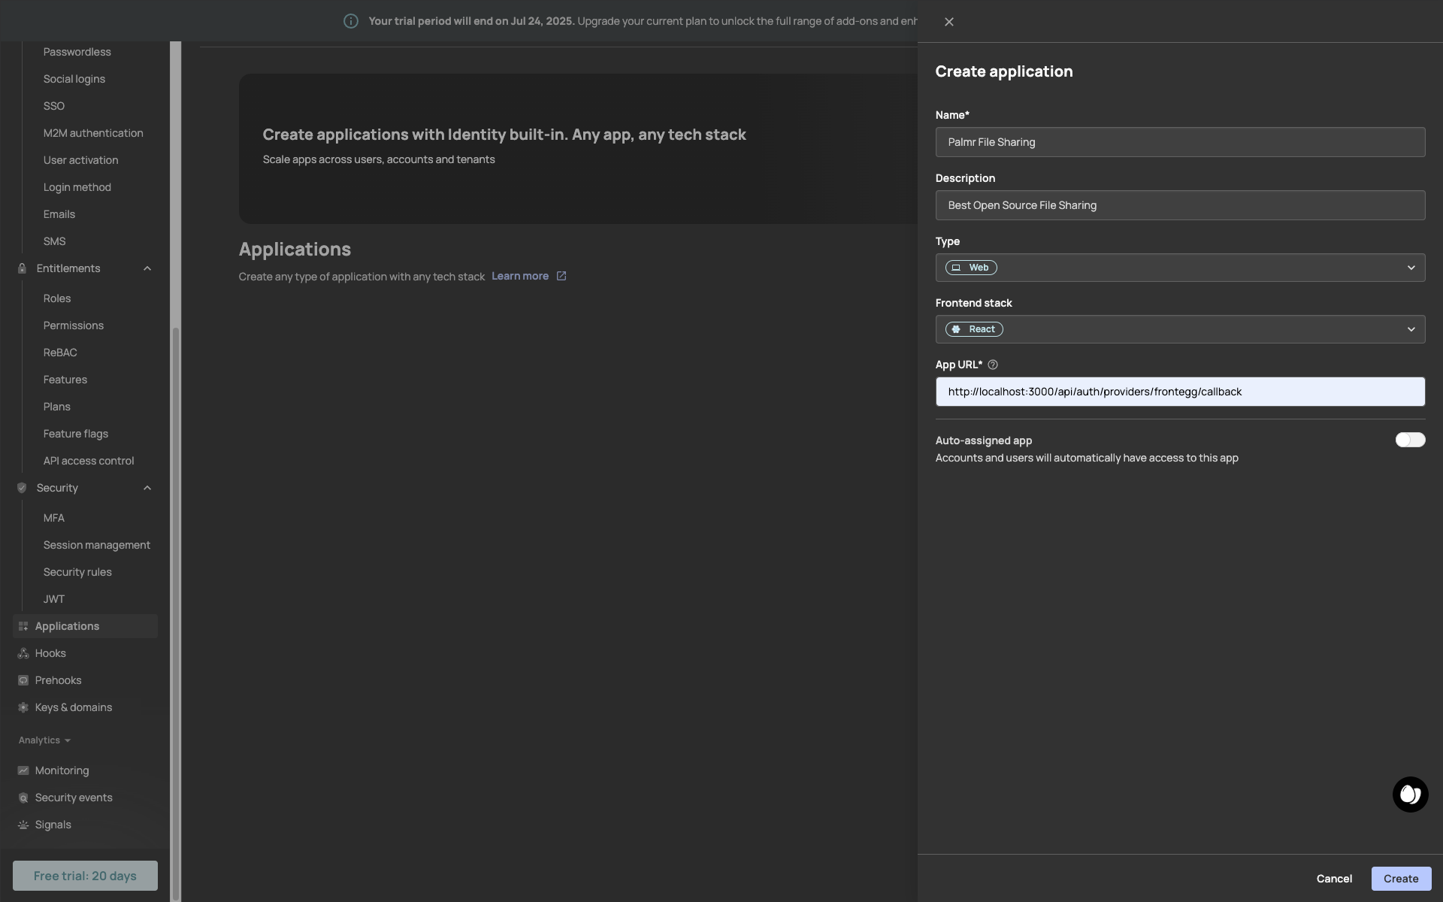Click the Hooks icon in sidebar
This screenshot has height=902, width=1443.
point(23,653)
